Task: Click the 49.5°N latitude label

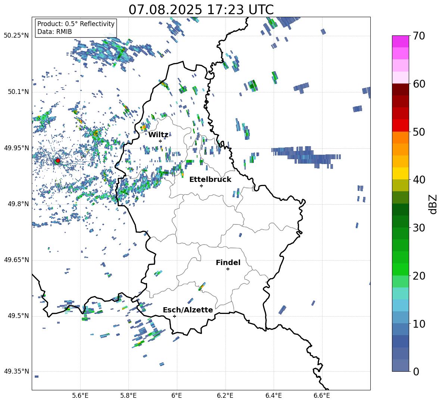Action: pyautogui.click(x=18, y=316)
